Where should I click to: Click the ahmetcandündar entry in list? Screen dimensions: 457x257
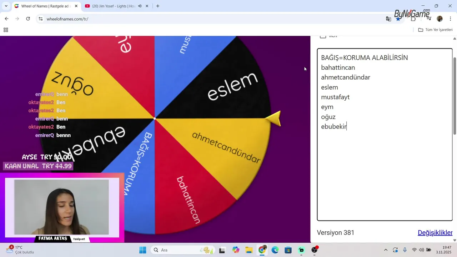pos(345,77)
